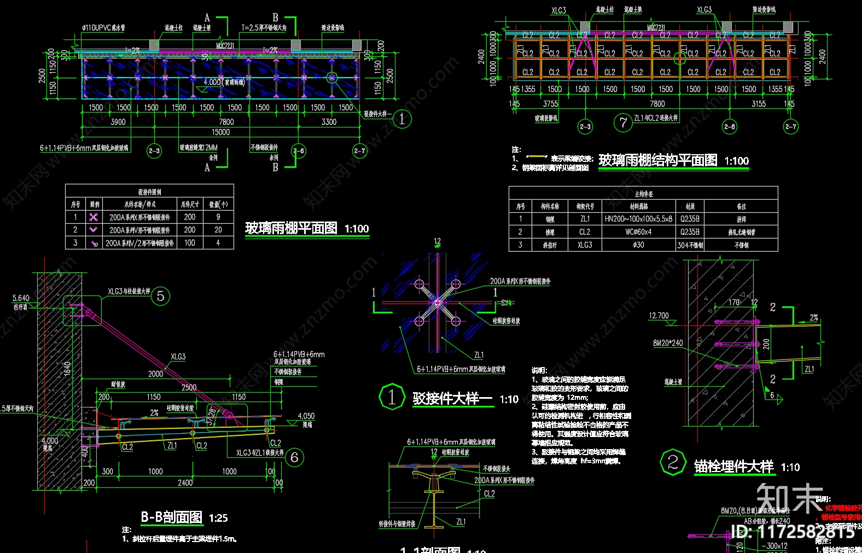Click cell '304不锈钢' in member table
Image resolution: width=862 pixels, height=553 pixels.
(x=690, y=245)
